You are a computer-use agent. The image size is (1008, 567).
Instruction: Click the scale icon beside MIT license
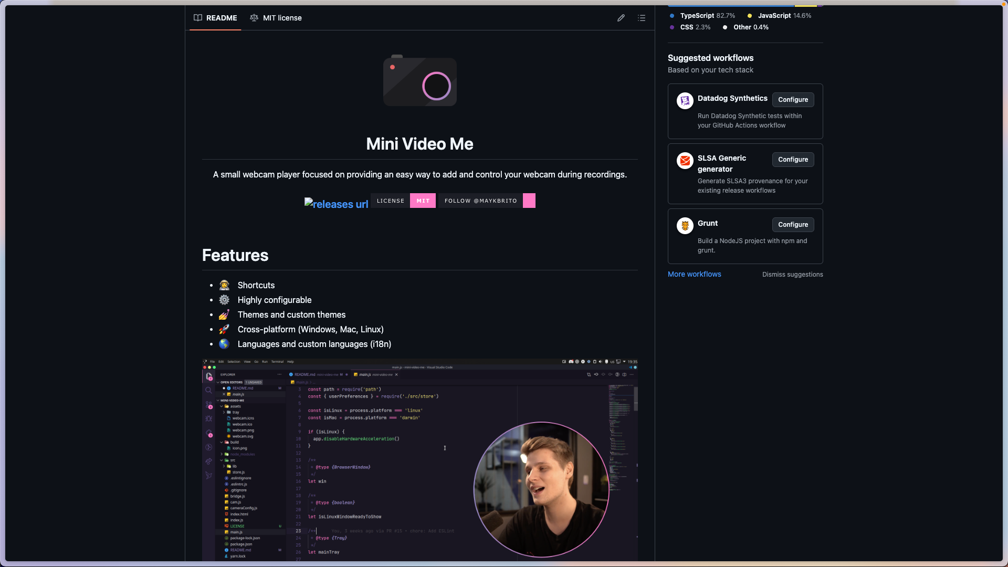[x=254, y=18]
